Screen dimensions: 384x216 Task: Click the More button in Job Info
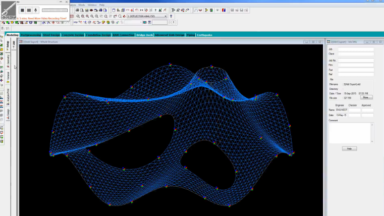tap(365, 97)
